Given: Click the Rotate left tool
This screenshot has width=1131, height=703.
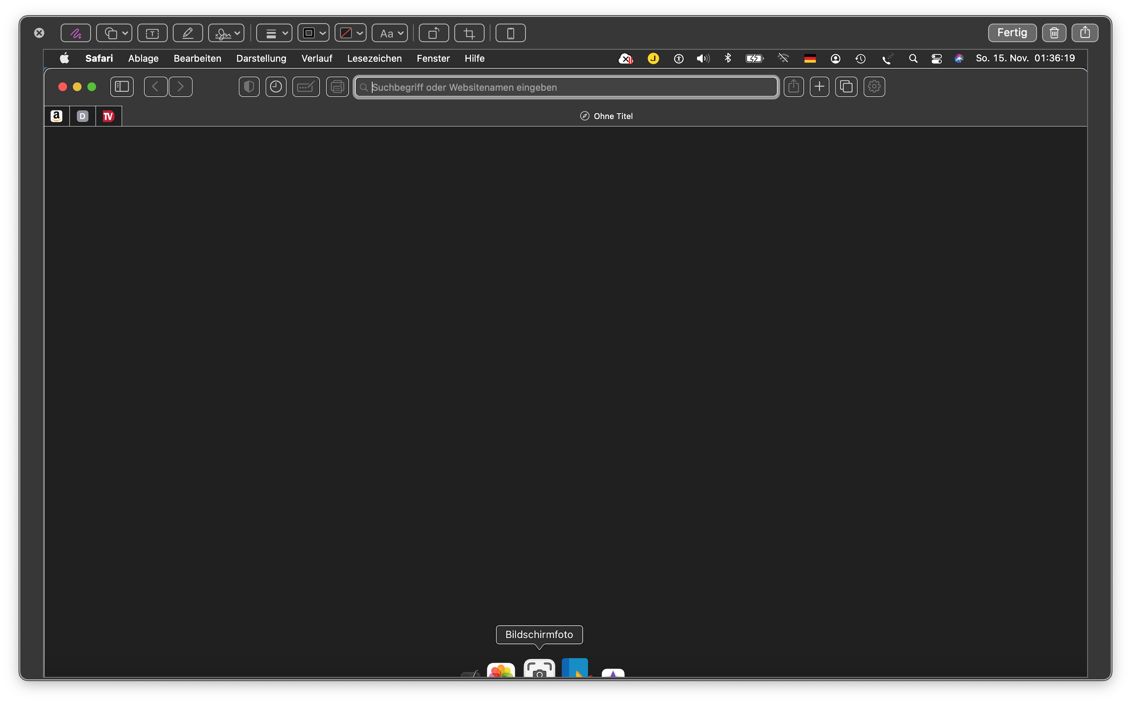Looking at the screenshot, I should [433, 33].
